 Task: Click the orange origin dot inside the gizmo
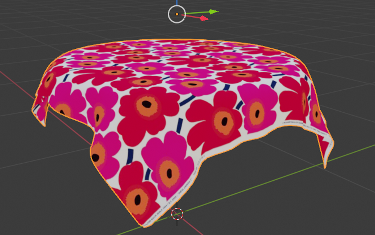177,14
